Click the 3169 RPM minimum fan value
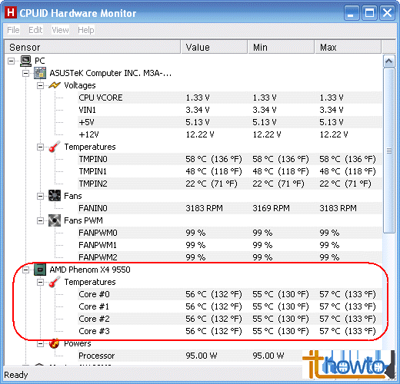Screen dimensions: 400x384 (271, 208)
